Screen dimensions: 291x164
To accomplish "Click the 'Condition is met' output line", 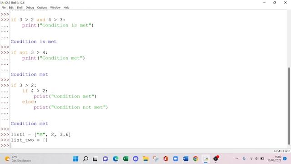I will click(34, 41).
